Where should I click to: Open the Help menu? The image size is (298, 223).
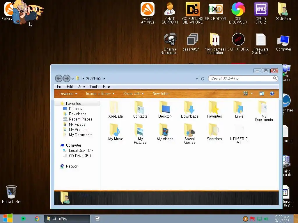pos(106,87)
